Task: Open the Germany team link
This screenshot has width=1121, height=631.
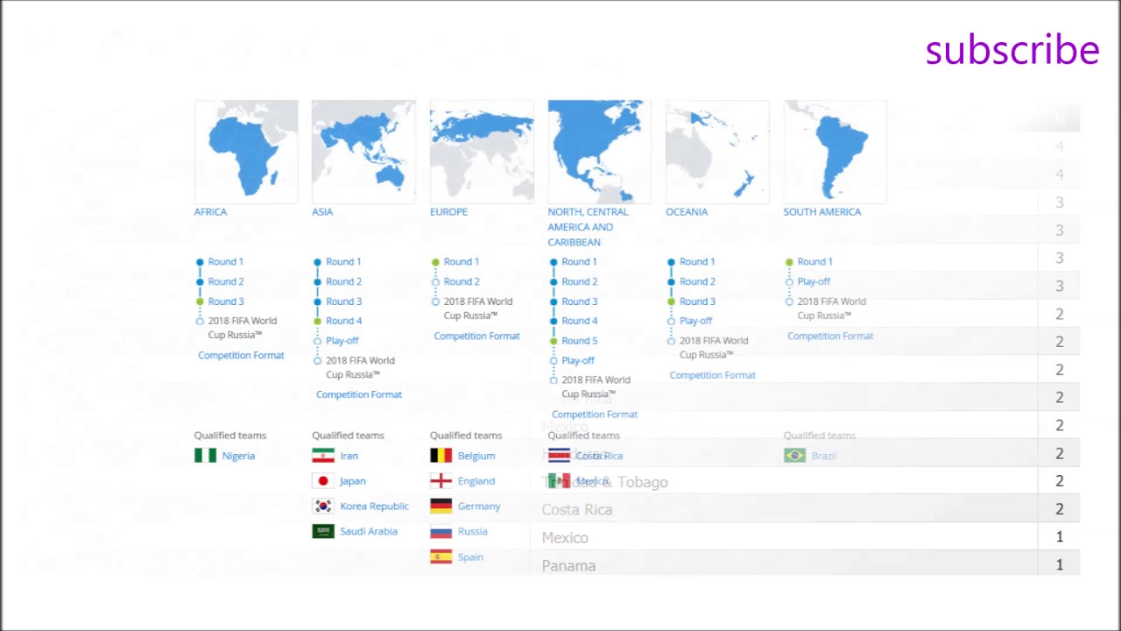Action: (x=479, y=507)
